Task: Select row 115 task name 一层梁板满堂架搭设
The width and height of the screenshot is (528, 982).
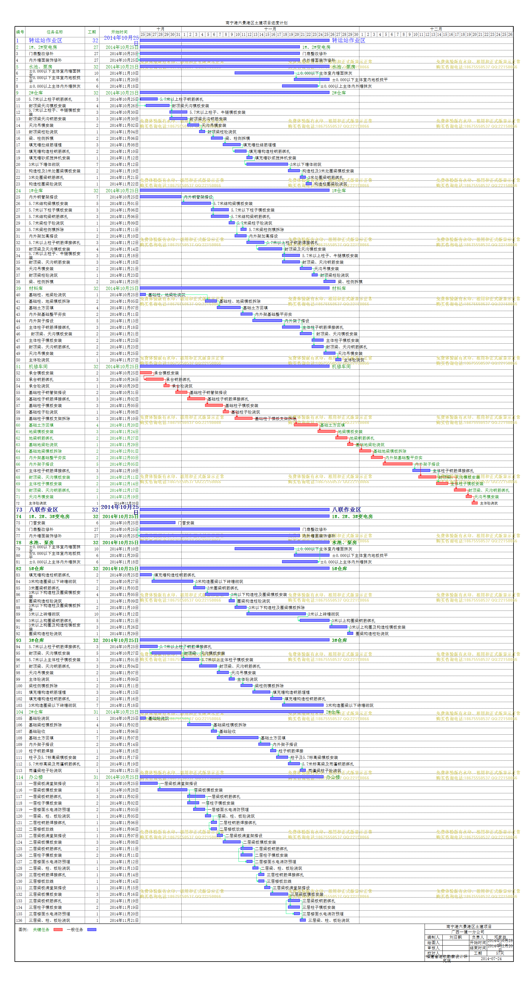Action: click(x=47, y=784)
